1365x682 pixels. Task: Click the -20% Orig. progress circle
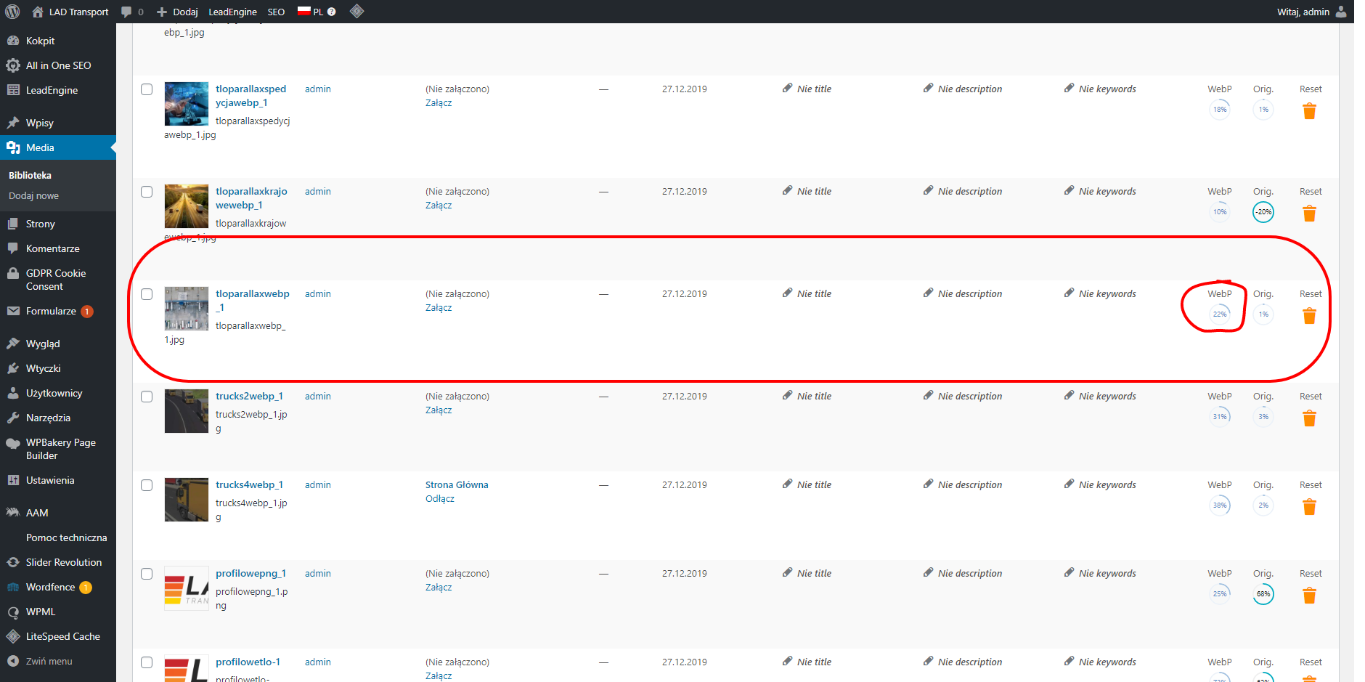(x=1263, y=212)
